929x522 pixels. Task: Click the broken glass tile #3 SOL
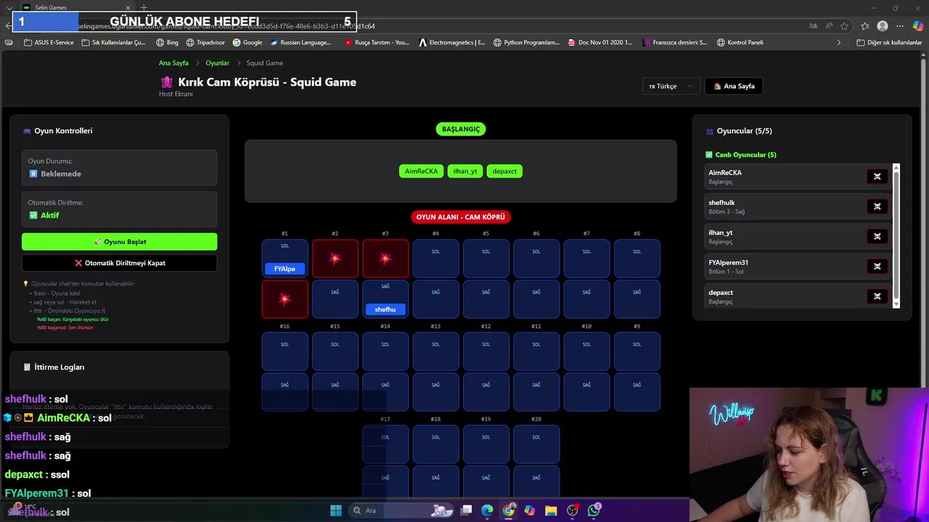tap(385, 258)
